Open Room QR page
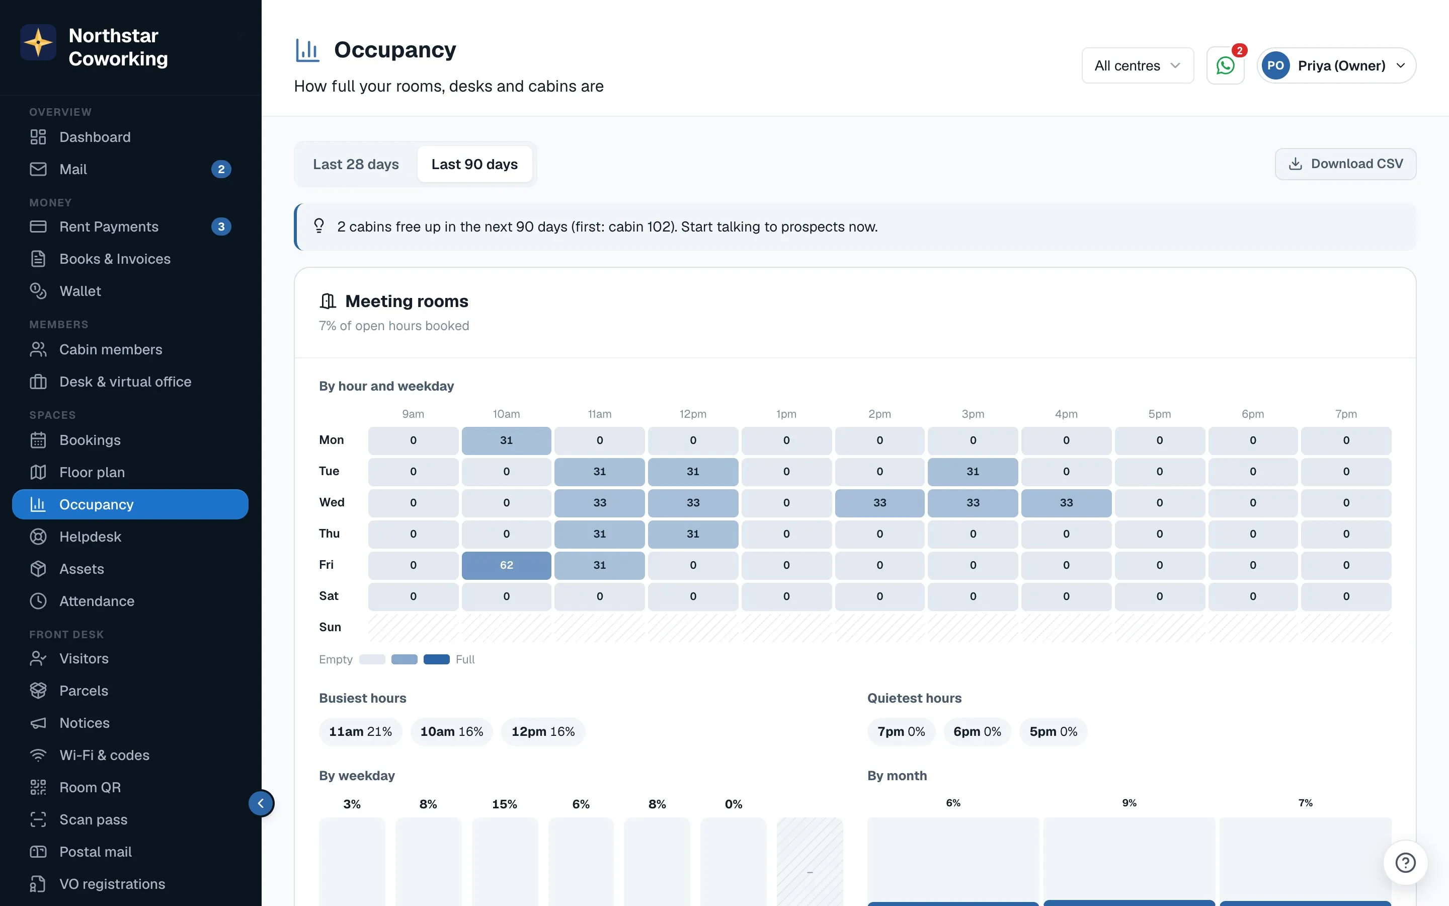 (130, 787)
